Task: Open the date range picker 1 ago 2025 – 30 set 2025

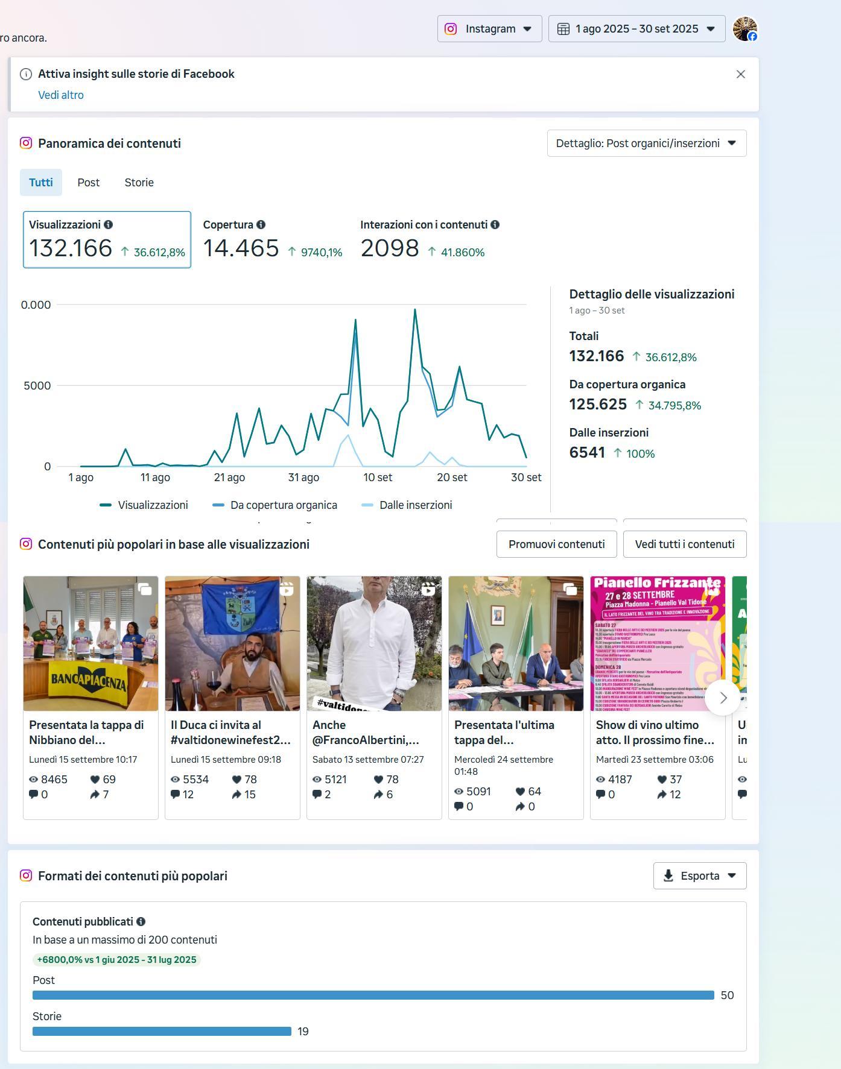Action: click(x=636, y=29)
